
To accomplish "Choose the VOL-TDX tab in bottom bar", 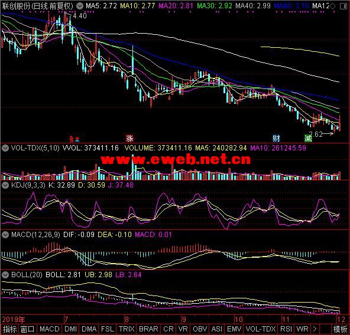I will pos(261,329).
